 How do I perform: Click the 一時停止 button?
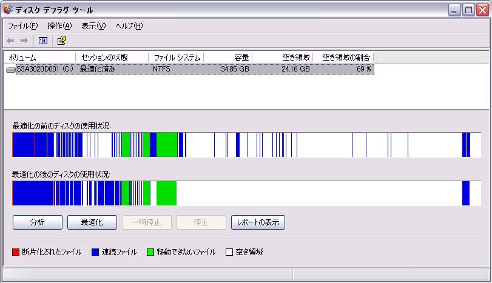point(147,222)
